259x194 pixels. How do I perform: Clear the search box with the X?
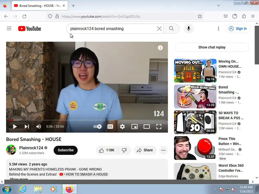[159, 29]
